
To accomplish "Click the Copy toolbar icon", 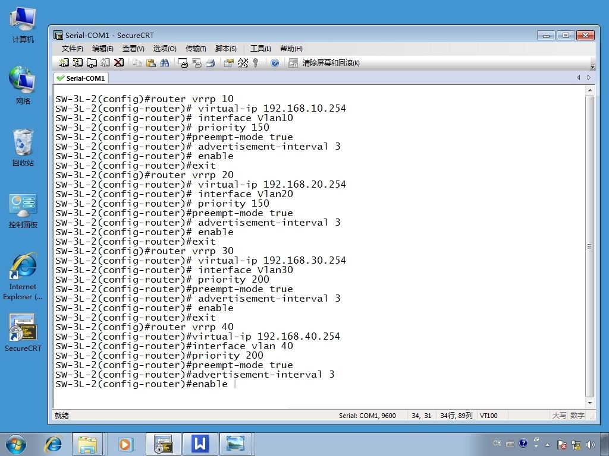I will (137, 63).
